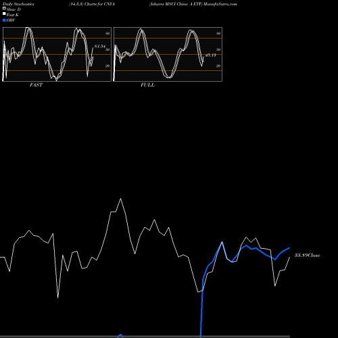
Task: Select the '(14,3,3) Charts for CNYA' text
Action: pyautogui.click(x=92, y=4)
